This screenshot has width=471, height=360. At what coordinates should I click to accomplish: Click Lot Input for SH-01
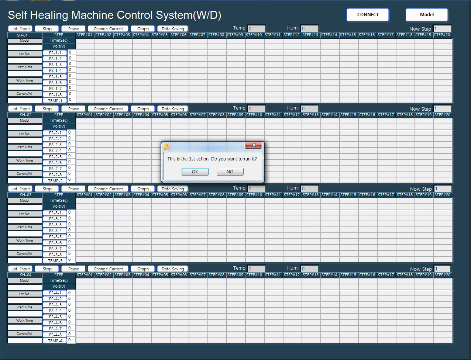tap(20, 29)
